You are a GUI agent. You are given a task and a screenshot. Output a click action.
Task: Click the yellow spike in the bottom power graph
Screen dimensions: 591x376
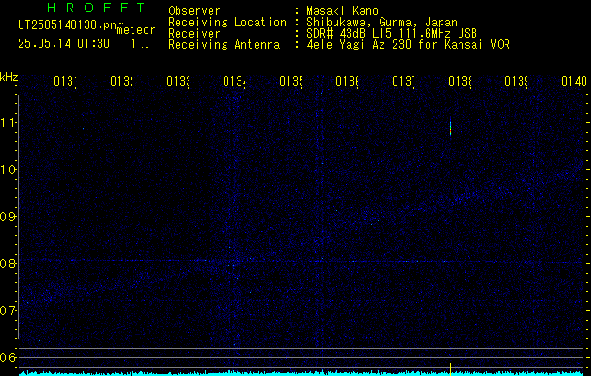450,368
